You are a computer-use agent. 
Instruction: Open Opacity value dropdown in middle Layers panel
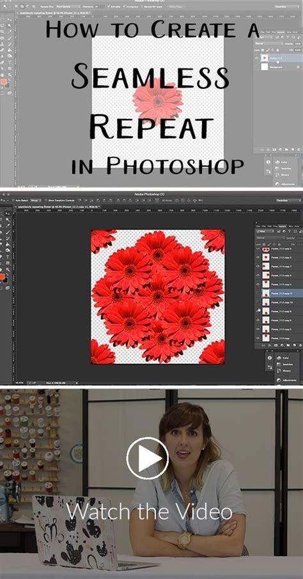[299, 237]
